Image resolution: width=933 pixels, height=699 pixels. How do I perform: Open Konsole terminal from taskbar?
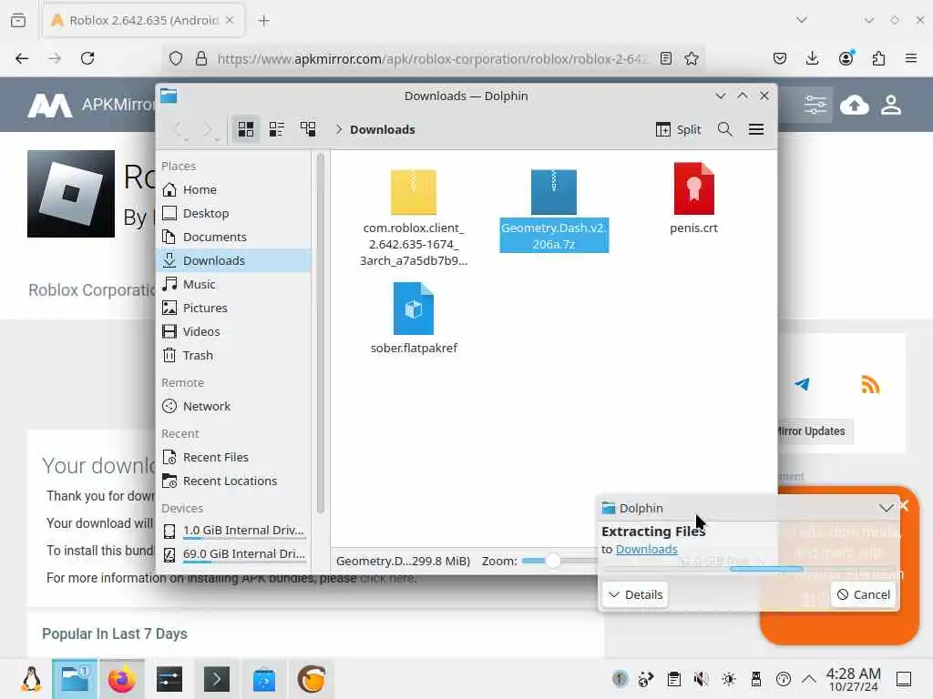[217, 679]
